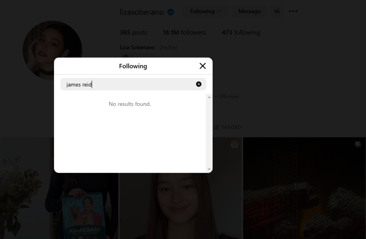Click the 365 posts count

[133, 32]
